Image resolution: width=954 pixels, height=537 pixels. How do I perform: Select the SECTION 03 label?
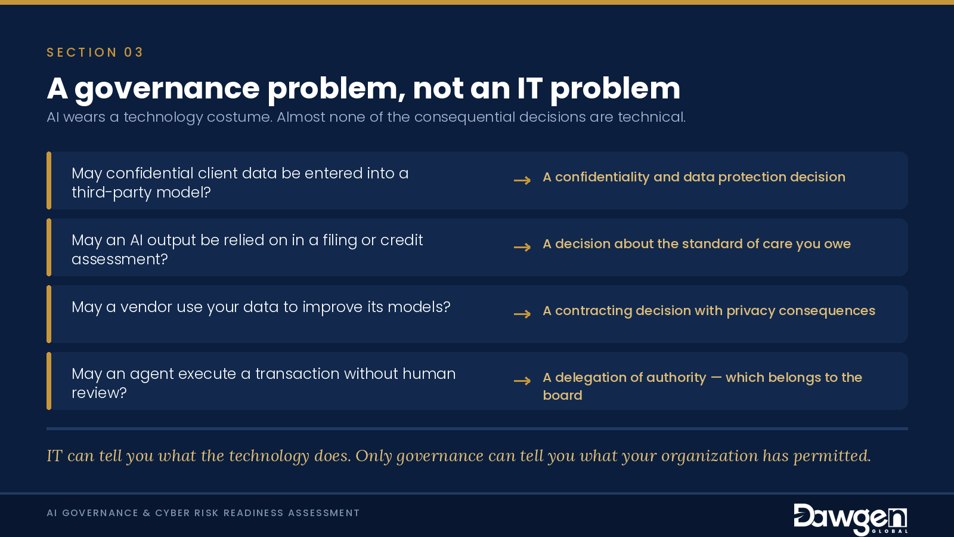[x=95, y=53]
